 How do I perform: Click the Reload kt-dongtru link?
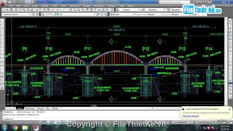[x=191, y=116]
